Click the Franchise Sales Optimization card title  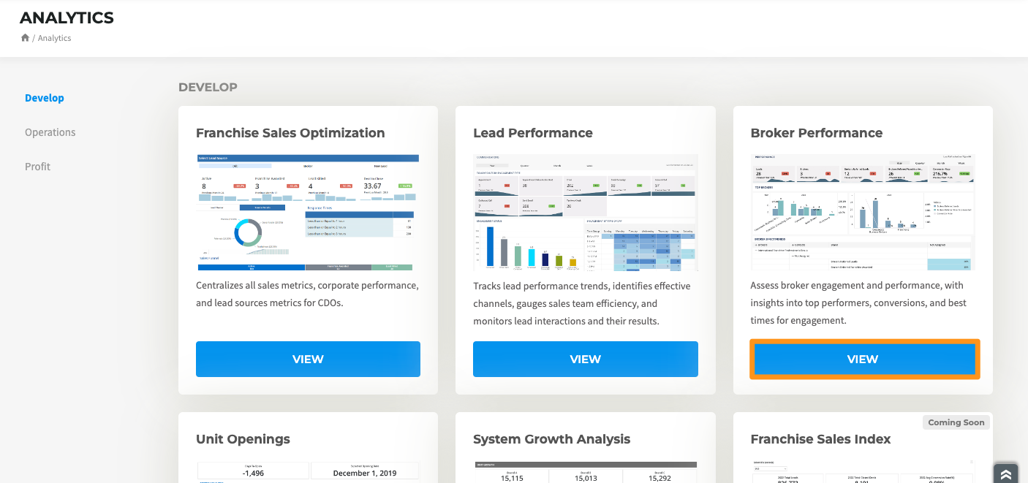pyautogui.click(x=290, y=133)
